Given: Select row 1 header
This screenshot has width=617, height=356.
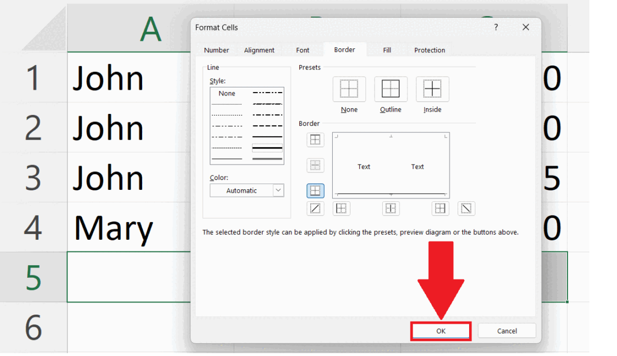Looking at the screenshot, I should [x=33, y=77].
